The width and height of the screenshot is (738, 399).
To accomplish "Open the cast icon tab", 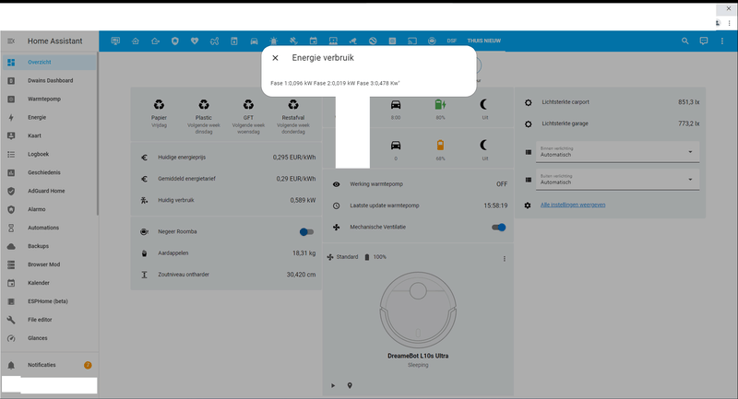I will (411, 41).
